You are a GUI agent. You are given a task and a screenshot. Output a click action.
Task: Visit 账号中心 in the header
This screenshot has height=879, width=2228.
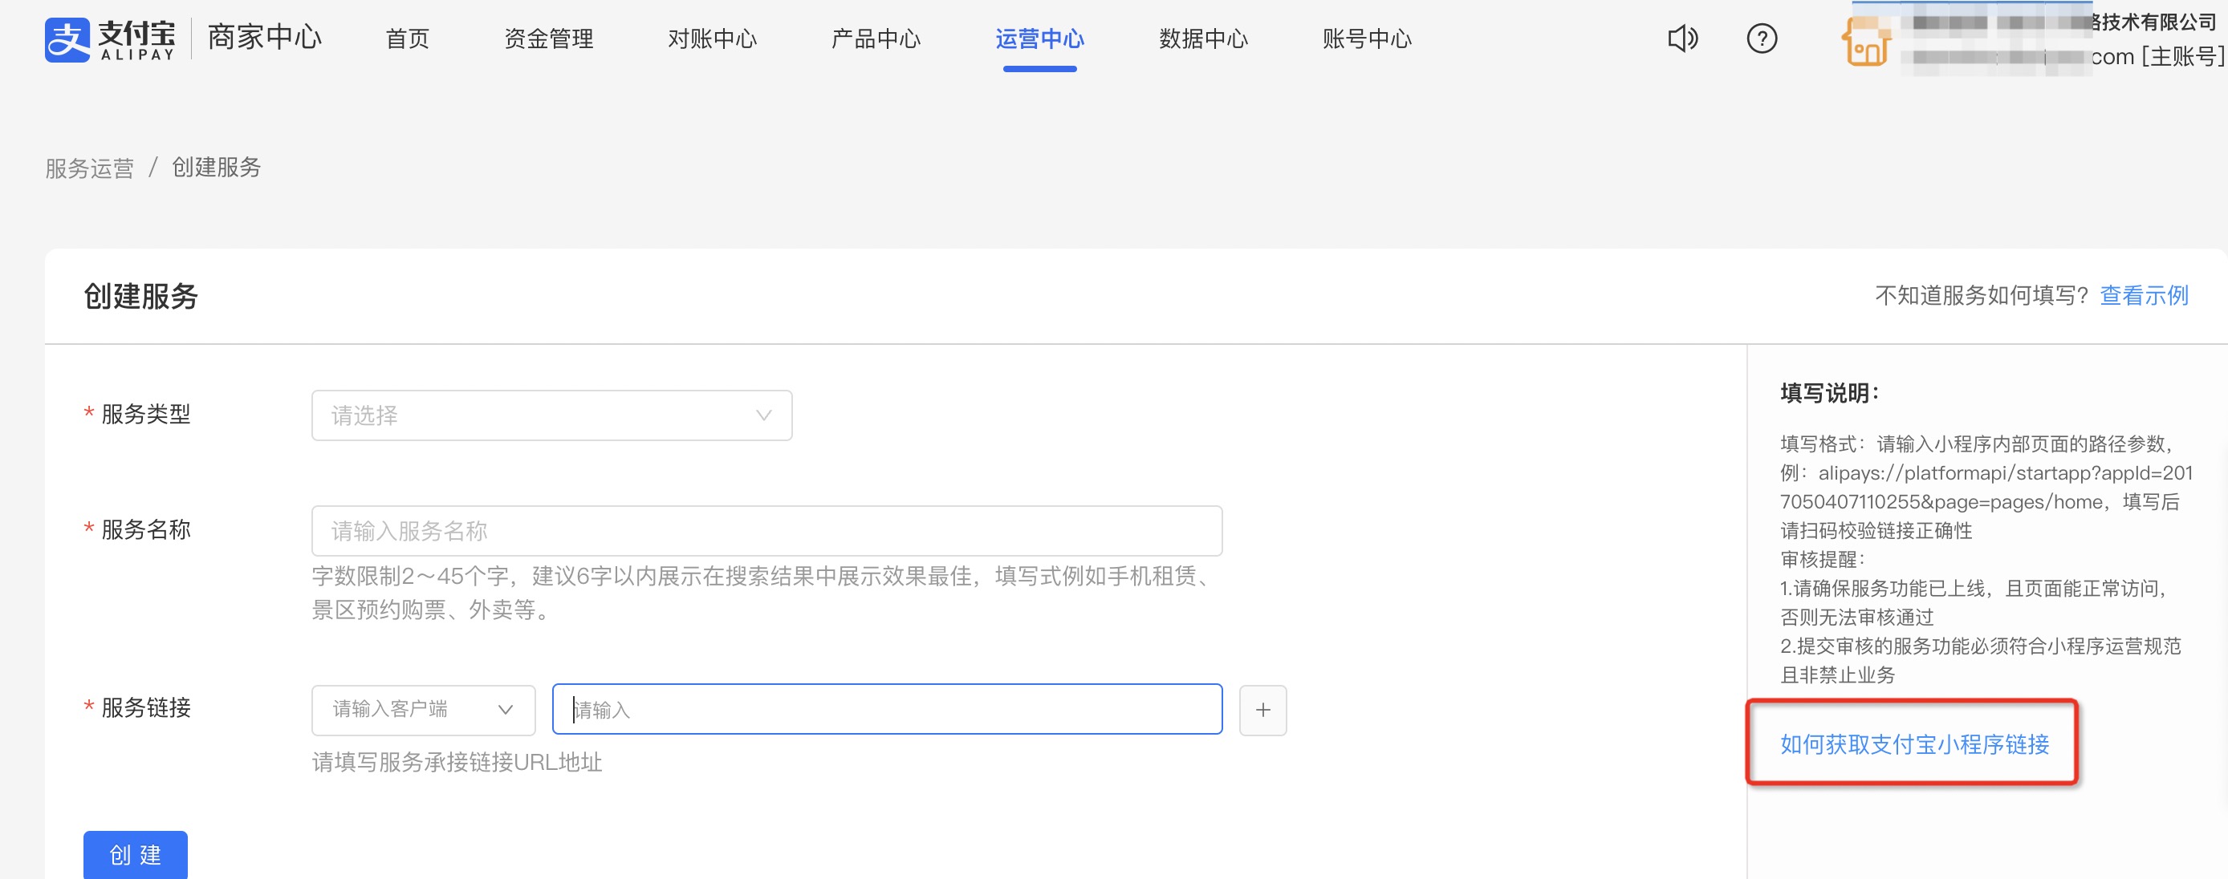pyautogui.click(x=1366, y=38)
